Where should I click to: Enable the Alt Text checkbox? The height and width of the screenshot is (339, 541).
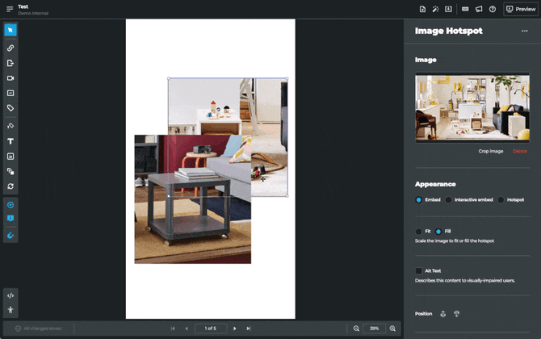(419, 271)
